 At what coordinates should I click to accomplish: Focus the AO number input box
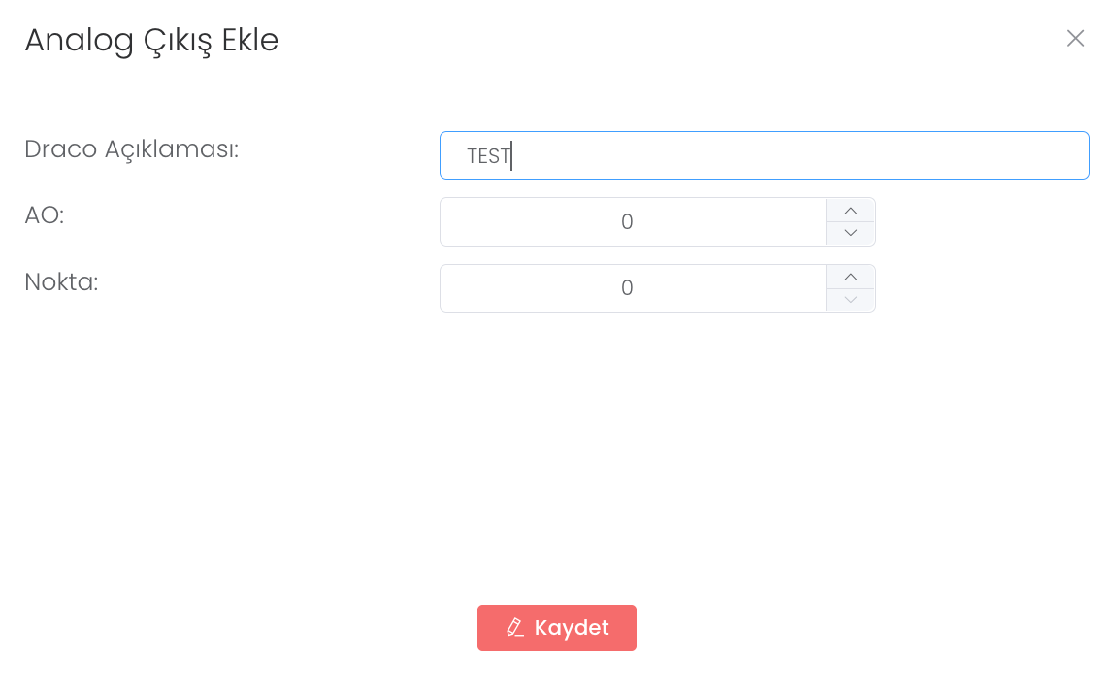633,222
